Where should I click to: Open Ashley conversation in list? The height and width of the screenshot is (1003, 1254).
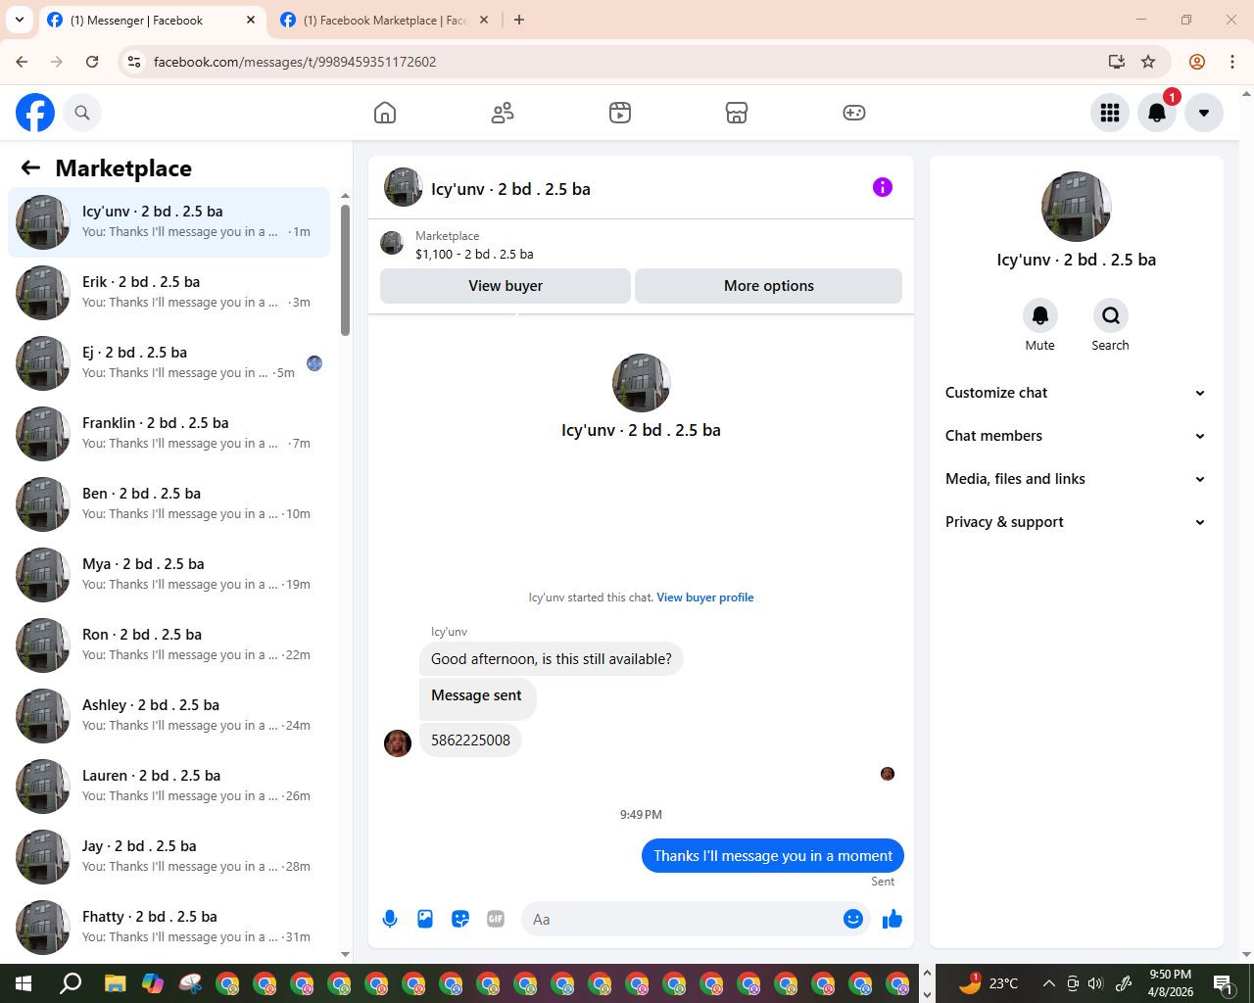[x=169, y=715]
